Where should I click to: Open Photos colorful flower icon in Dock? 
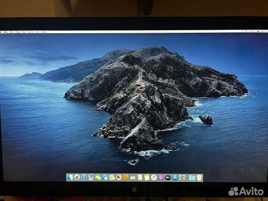[x=119, y=178]
